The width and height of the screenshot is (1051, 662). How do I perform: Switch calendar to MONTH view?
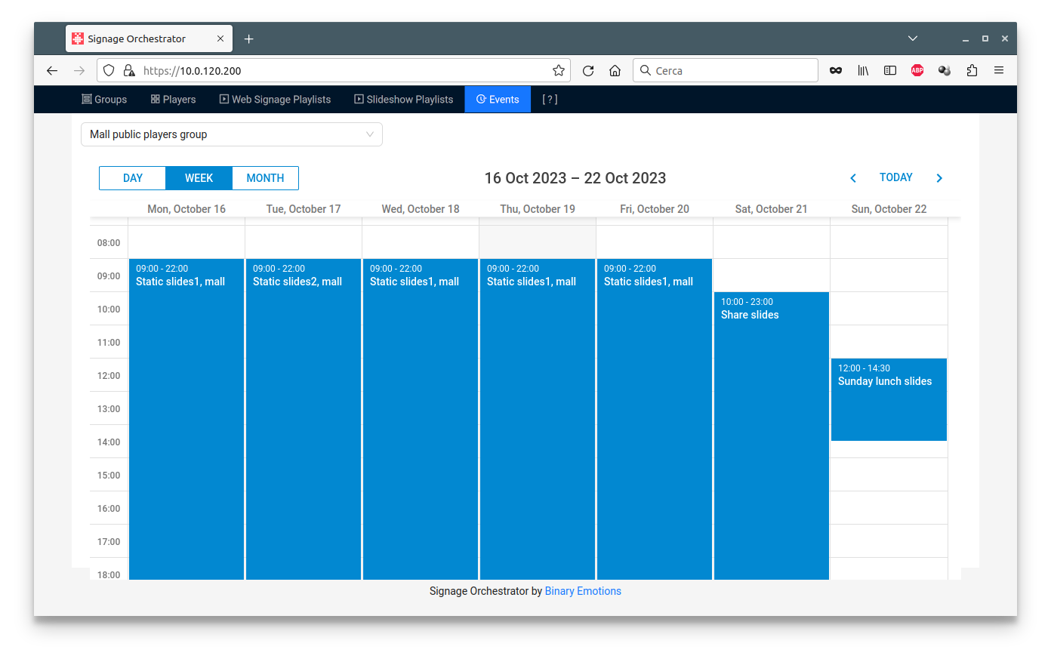[265, 178]
